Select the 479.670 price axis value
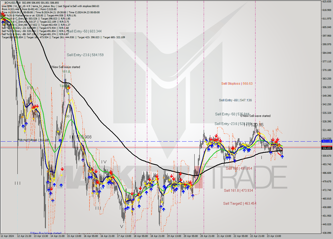Image resolution: width=333 pixels, height=239 pixels. (x=326, y=181)
